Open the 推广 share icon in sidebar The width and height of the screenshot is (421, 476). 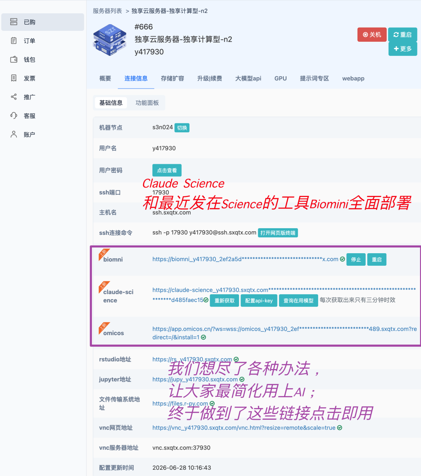pos(14,97)
